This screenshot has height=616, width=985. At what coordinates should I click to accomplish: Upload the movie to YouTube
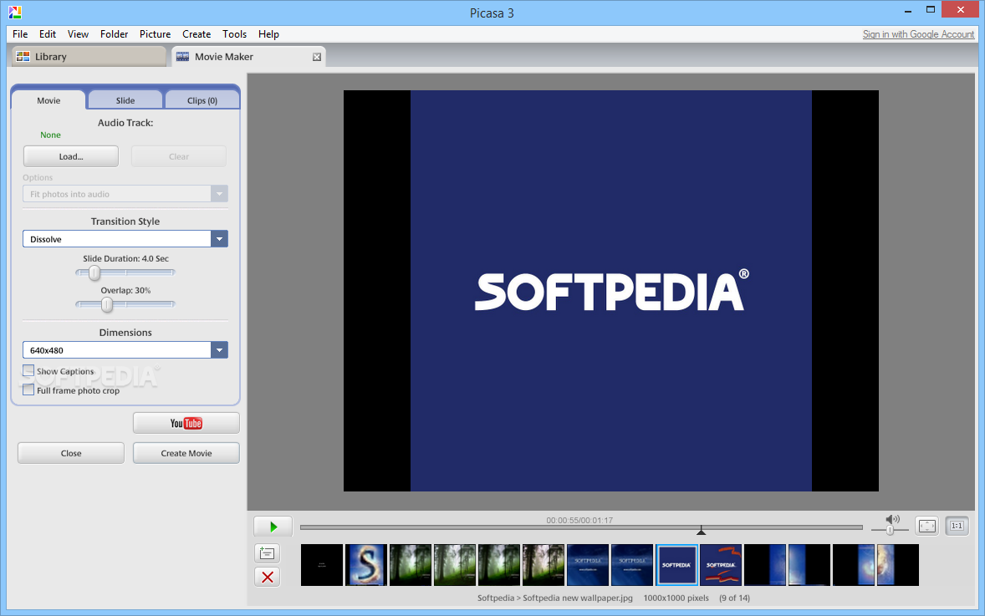coord(186,423)
